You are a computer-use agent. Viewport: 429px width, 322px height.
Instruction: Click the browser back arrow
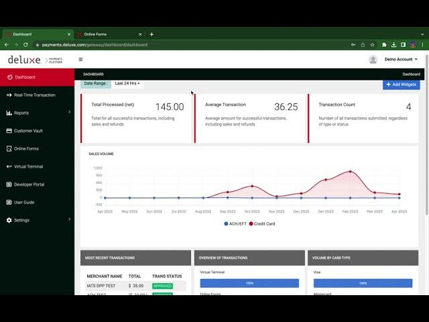point(7,45)
